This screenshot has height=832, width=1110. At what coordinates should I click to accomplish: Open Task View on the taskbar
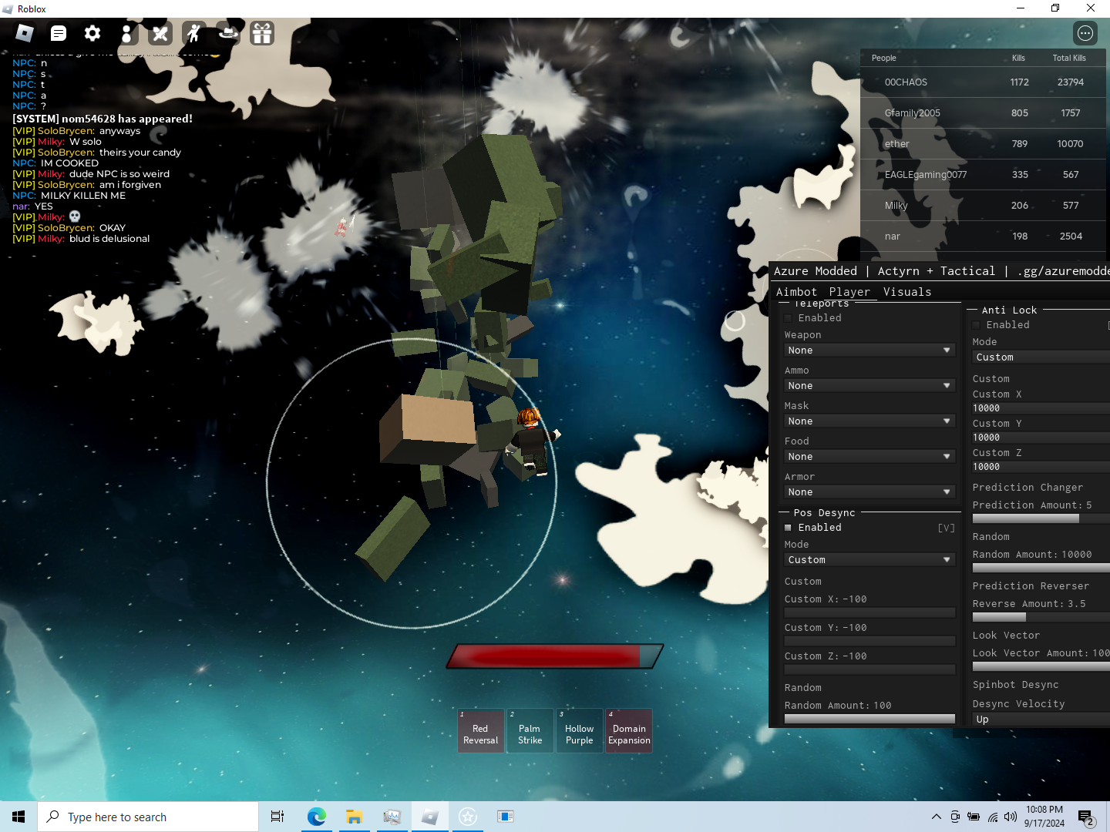click(x=277, y=817)
